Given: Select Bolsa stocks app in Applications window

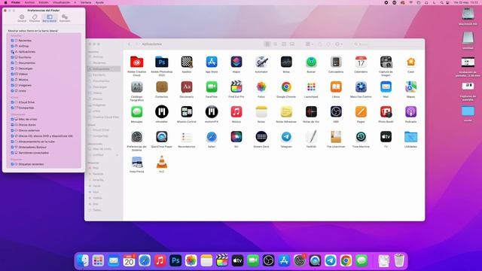Looking at the screenshot, I should 286,62.
